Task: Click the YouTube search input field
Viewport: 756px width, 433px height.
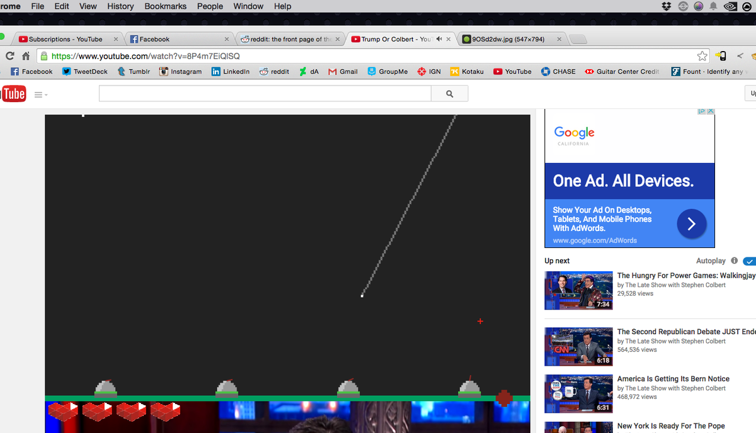Action: [x=265, y=94]
